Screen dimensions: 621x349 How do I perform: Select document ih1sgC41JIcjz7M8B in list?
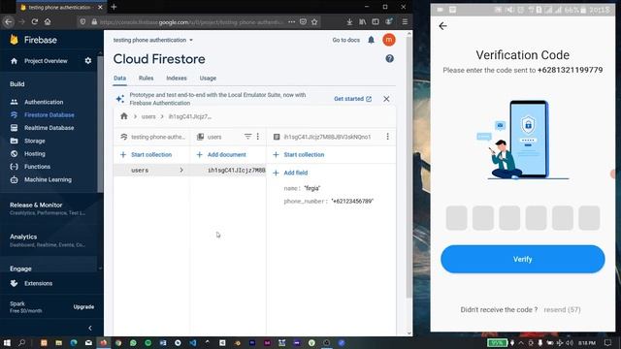coord(236,171)
